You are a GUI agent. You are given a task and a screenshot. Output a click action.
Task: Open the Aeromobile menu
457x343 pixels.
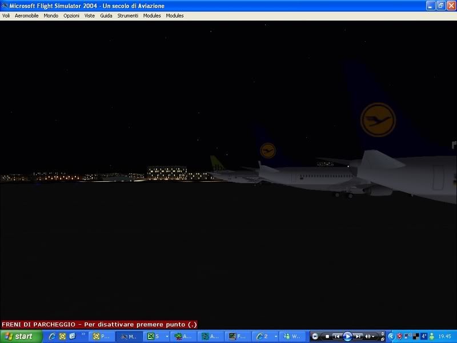[x=26, y=16]
